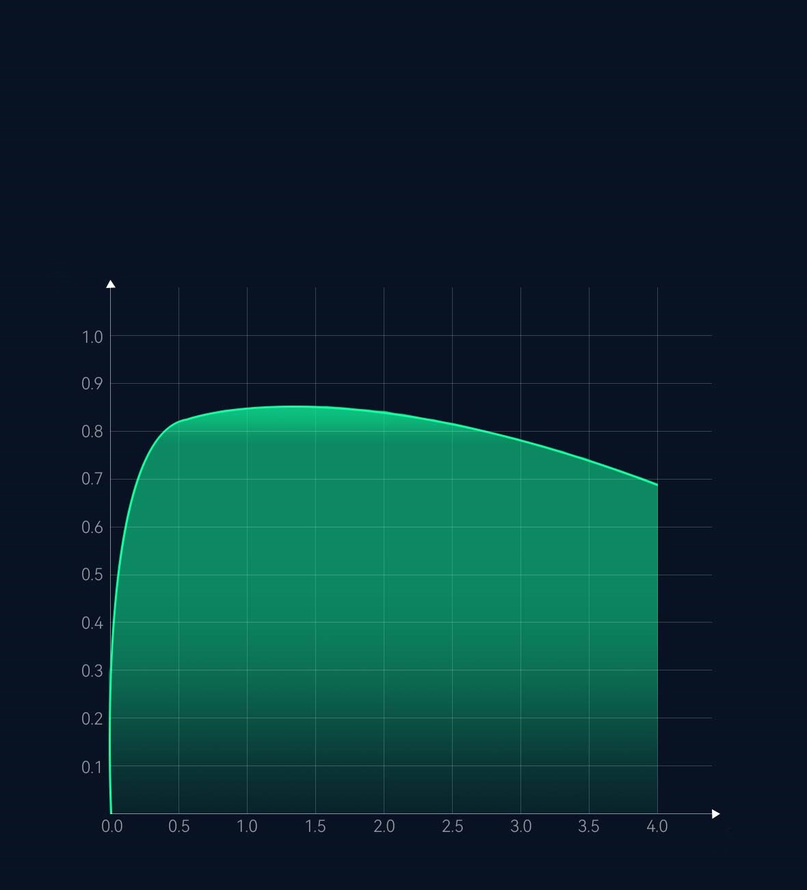
Task: Click the curve's kink point at x=0.5
Action: tap(179, 421)
